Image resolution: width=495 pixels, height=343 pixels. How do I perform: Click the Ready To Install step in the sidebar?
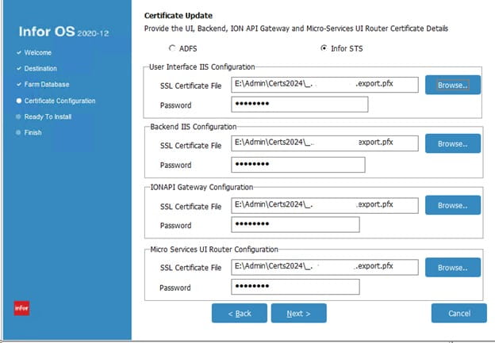tap(48, 116)
